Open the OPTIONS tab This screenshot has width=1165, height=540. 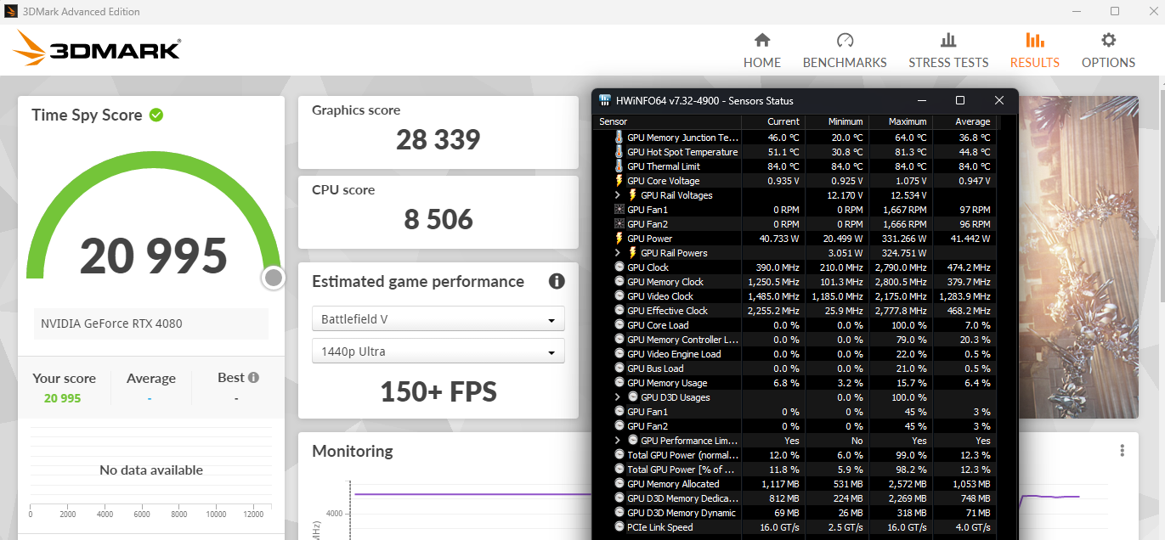(1108, 51)
